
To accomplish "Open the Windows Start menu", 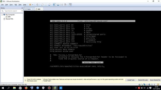I will pyautogui.click(x=3, y=88).
